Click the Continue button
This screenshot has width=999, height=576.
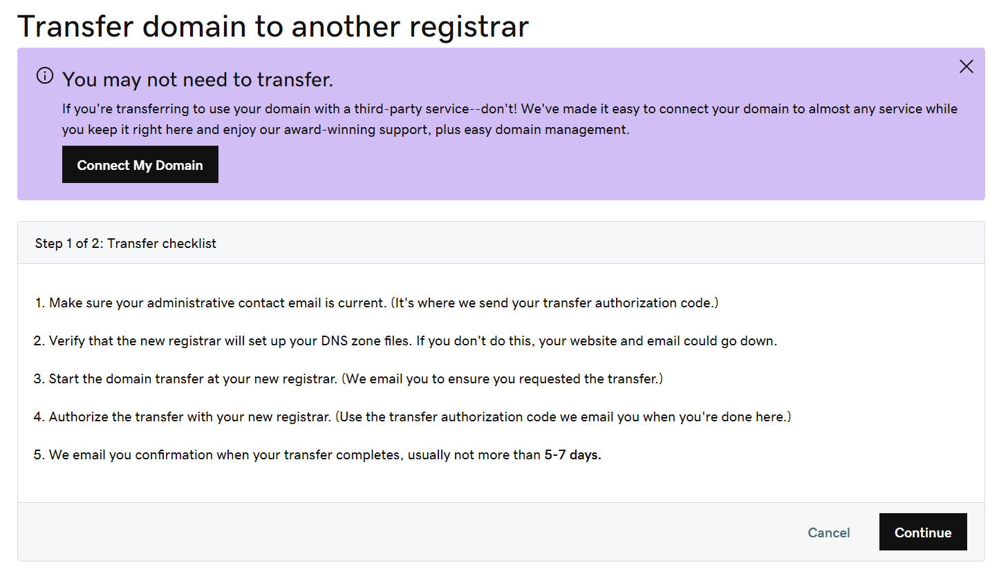pos(922,532)
